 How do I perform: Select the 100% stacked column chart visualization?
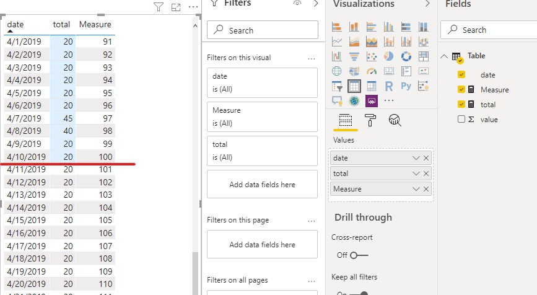[x=424, y=27]
